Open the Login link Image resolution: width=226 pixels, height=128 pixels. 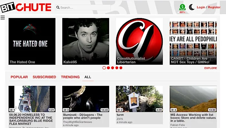[x=201, y=7]
